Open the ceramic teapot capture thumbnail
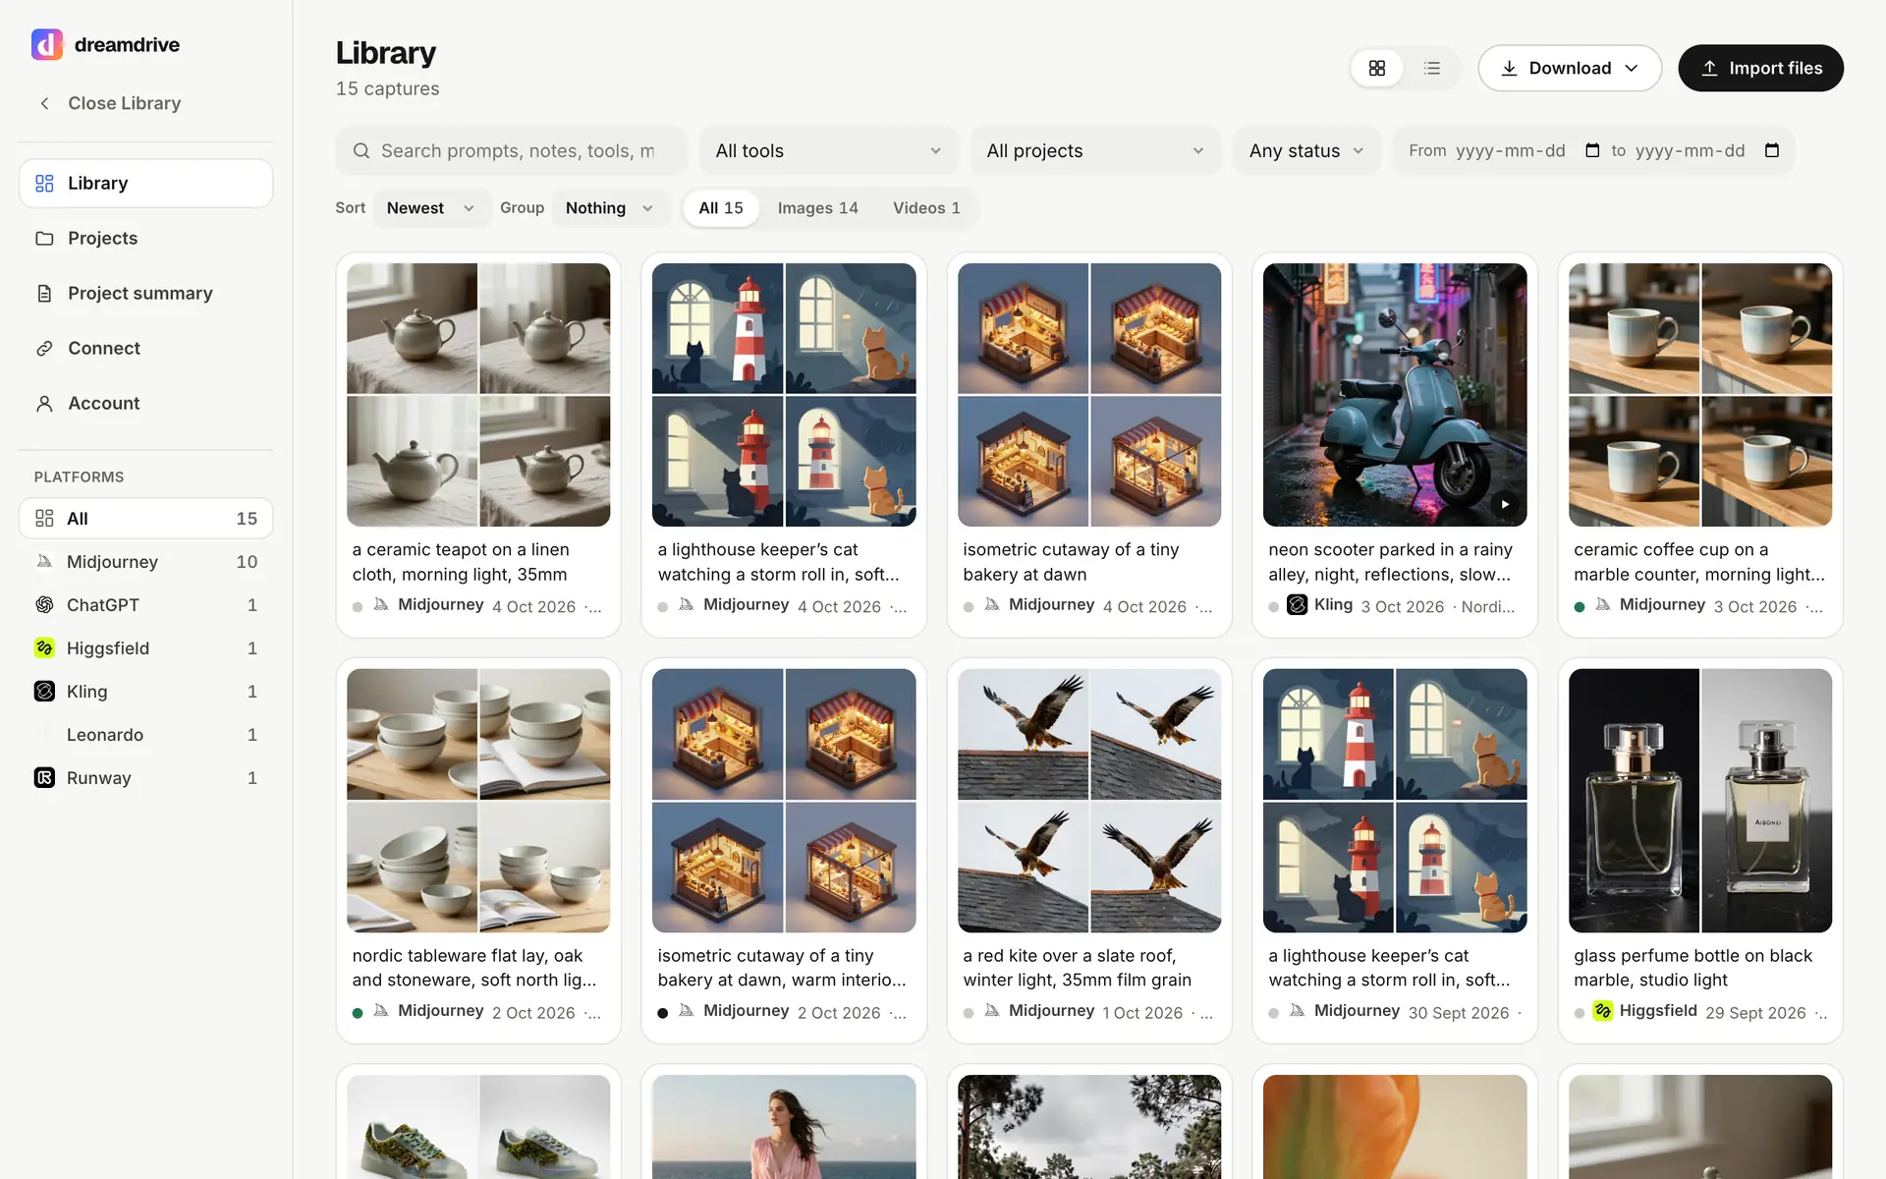The image size is (1886, 1179). 478,395
